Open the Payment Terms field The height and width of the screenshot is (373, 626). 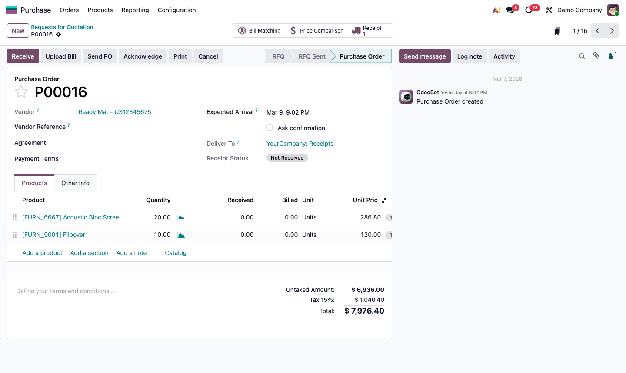point(109,159)
